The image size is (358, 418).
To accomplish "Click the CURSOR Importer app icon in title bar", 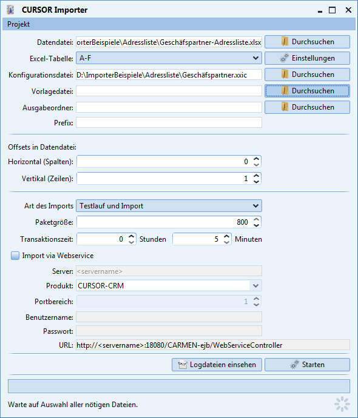I will [10, 10].
